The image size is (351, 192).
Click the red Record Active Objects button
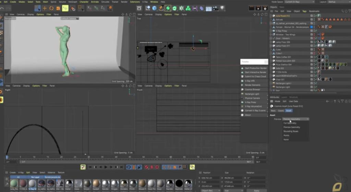pyautogui.click(x=147, y=167)
